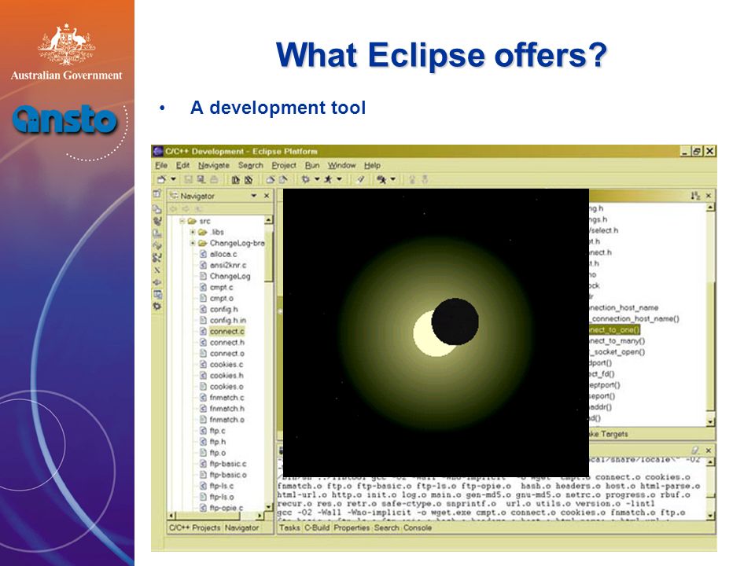
Task: Select cookies.c in Navigator
Action: point(226,365)
